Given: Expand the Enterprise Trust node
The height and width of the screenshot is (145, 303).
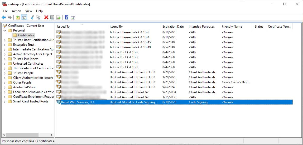Looking at the screenshot, I should click(x=5, y=45).
